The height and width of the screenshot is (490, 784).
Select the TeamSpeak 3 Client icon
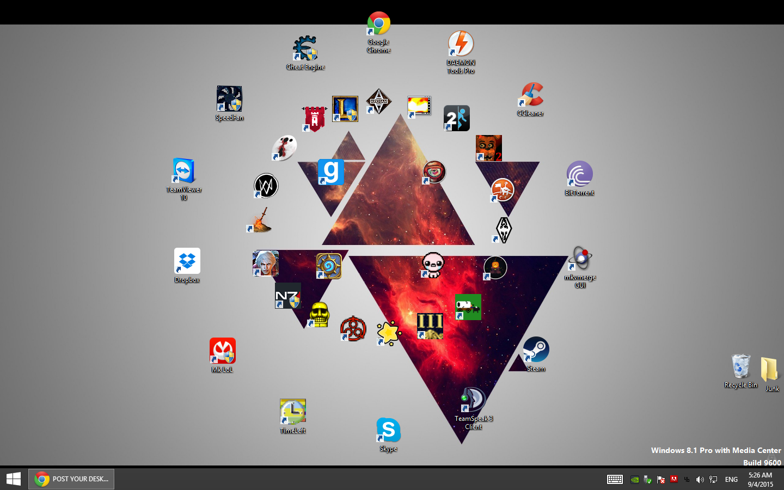coord(473,400)
